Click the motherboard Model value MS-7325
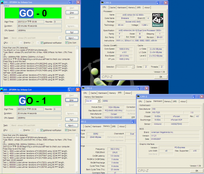The image size is (204, 174). click(167, 112)
